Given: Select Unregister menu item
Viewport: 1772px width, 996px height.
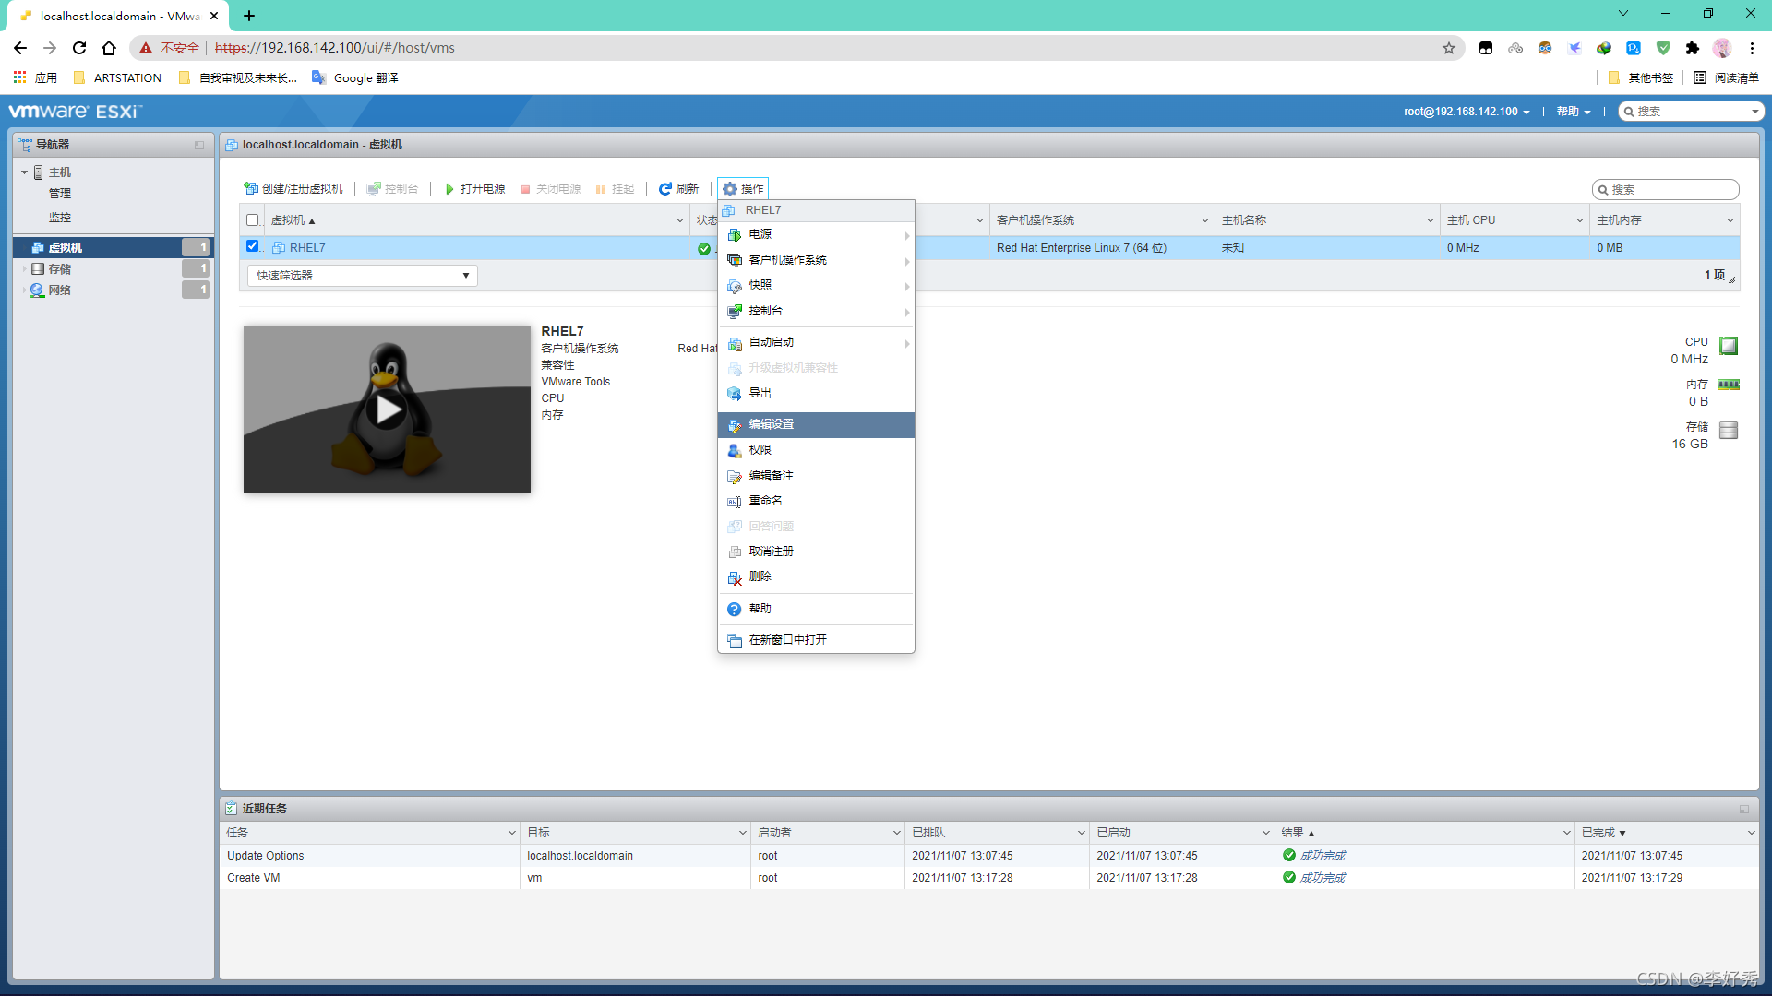Looking at the screenshot, I should [x=816, y=551].
